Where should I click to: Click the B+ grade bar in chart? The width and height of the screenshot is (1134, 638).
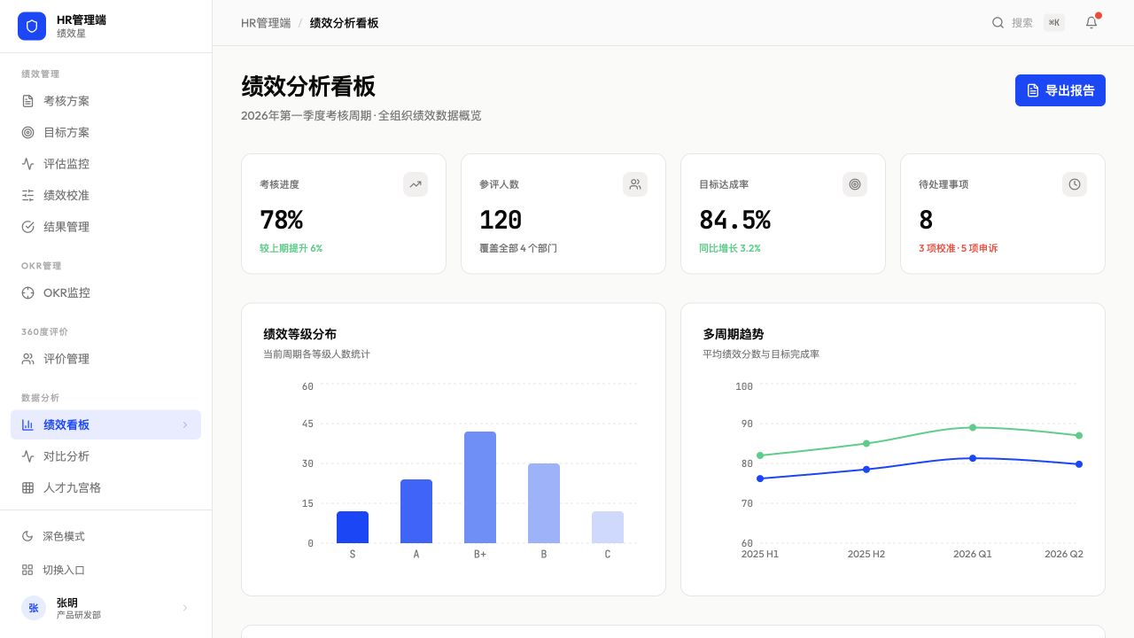click(480, 487)
